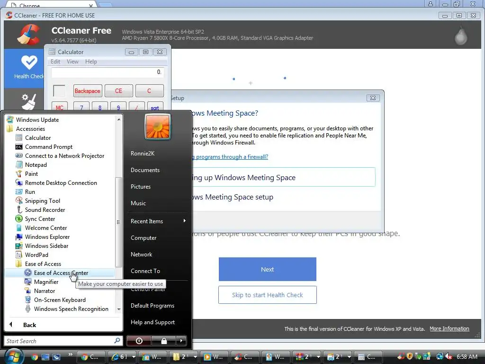The height and width of the screenshot is (364, 485).
Task: Click programs list scroll-down arrow
Action: tap(119, 309)
